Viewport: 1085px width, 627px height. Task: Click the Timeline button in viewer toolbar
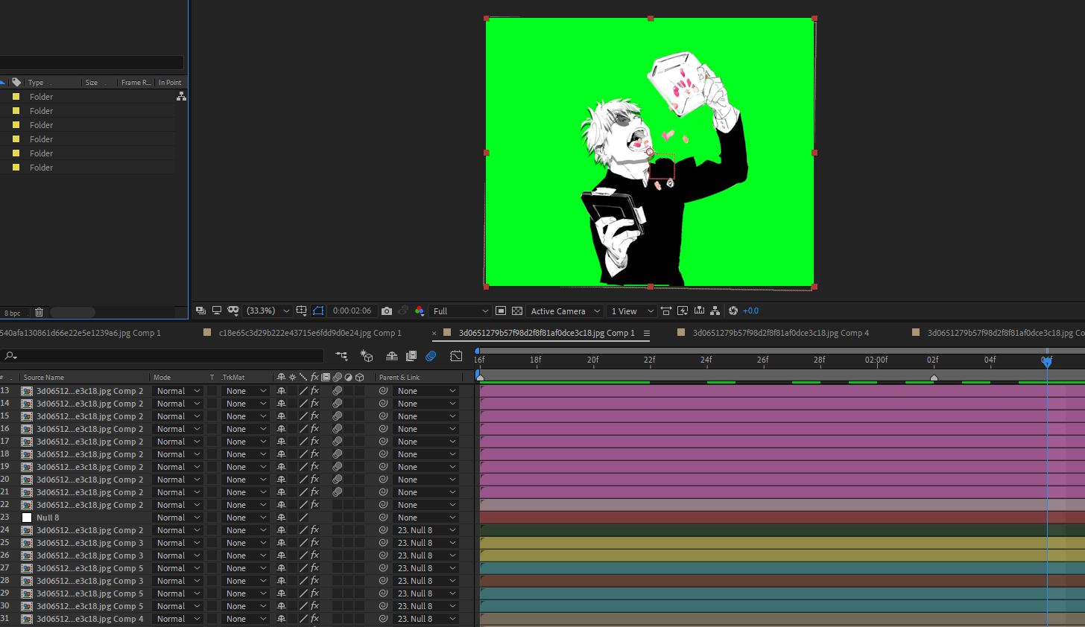coord(699,311)
